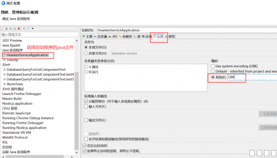Click the new prototype configuration icon

[x=6, y=28]
